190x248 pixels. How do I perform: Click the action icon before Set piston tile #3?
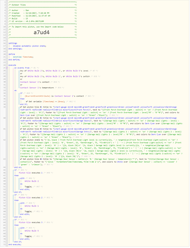[x=21, y=129]
